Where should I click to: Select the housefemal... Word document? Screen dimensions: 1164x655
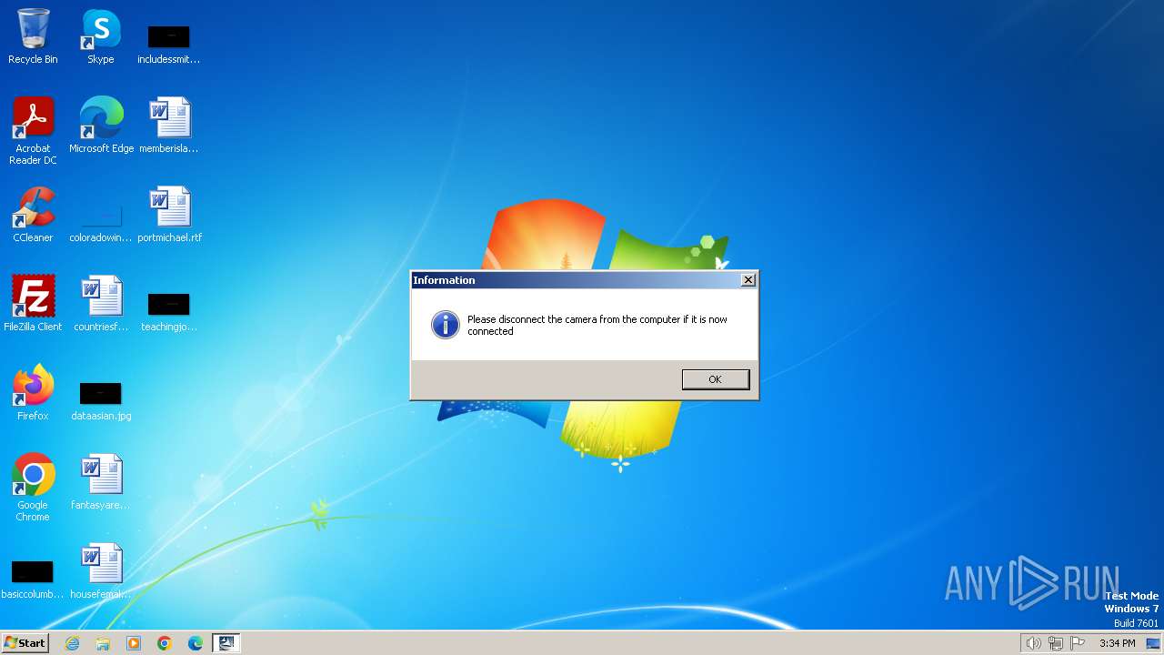coord(101,571)
